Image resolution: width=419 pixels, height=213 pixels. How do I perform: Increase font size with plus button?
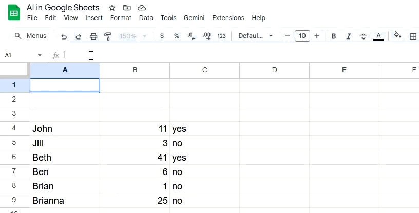coord(317,36)
